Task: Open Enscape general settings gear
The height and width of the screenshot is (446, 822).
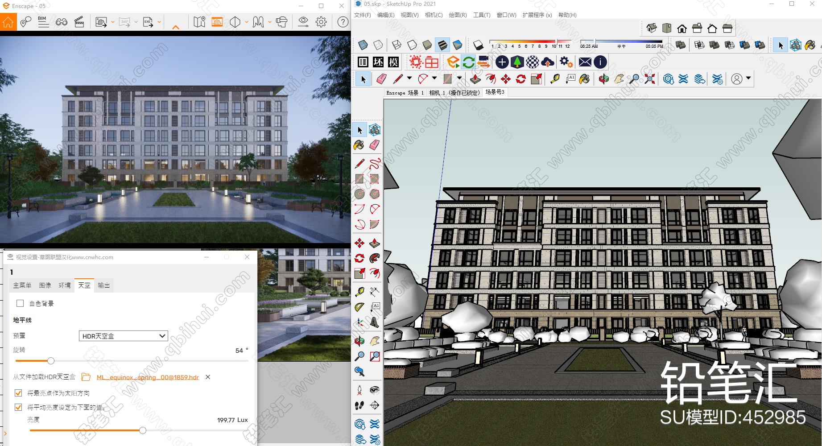Action: pyautogui.click(x=321, y=22)
